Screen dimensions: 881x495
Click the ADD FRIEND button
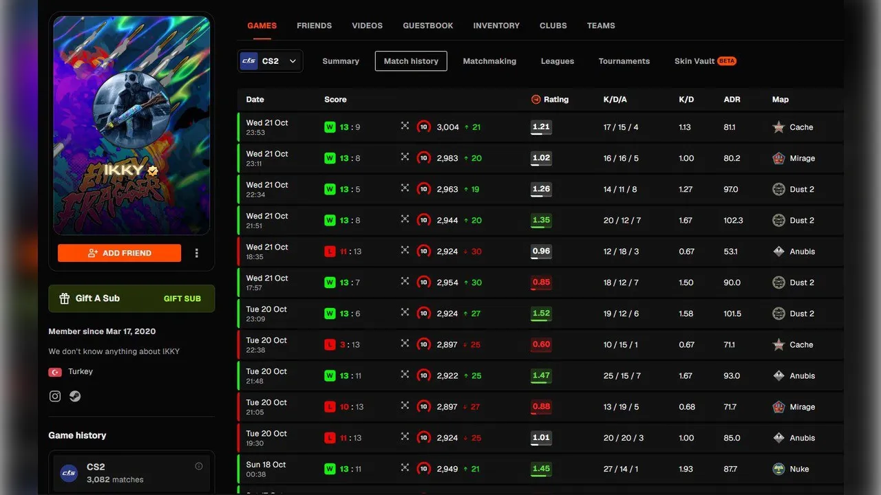point(120,253)
